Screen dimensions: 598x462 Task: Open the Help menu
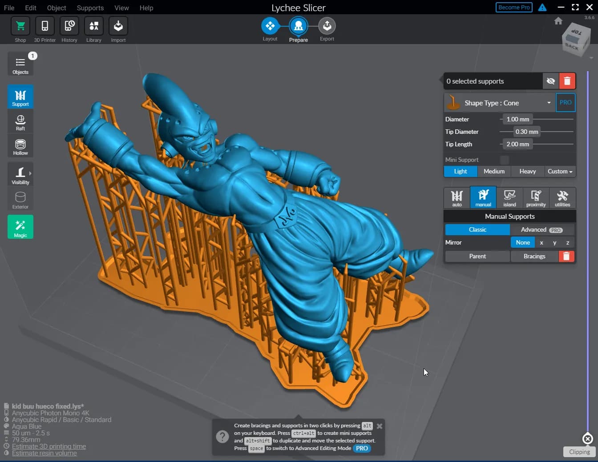146,8
